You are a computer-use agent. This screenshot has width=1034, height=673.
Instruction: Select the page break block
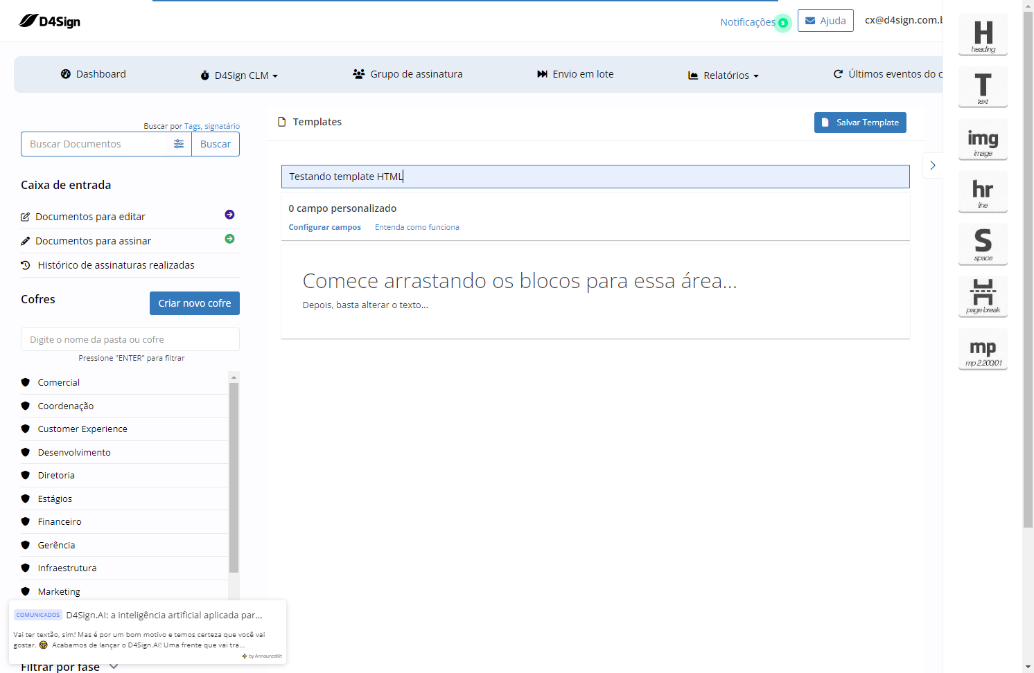coord(983,296)
